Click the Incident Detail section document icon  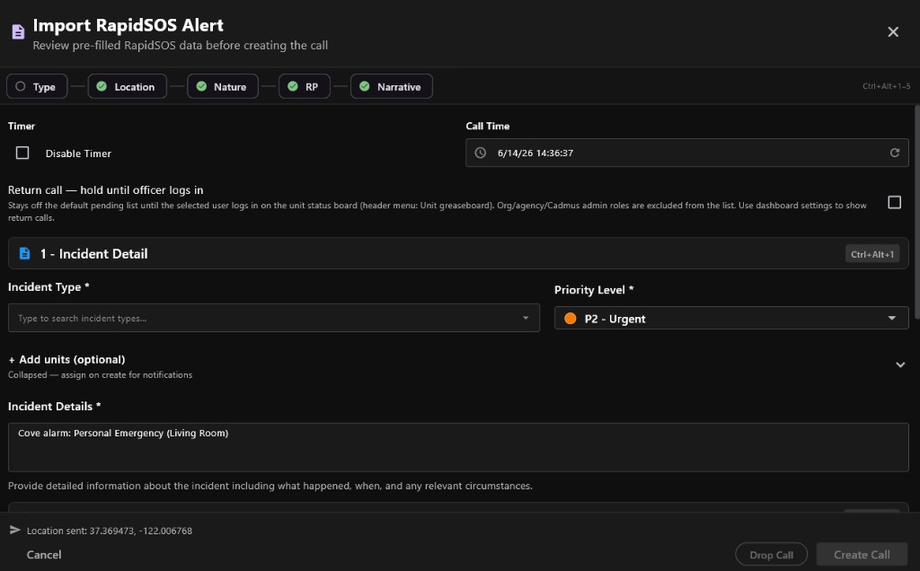24,253
